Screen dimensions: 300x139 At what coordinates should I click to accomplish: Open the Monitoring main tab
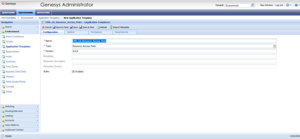click(8, 13)
